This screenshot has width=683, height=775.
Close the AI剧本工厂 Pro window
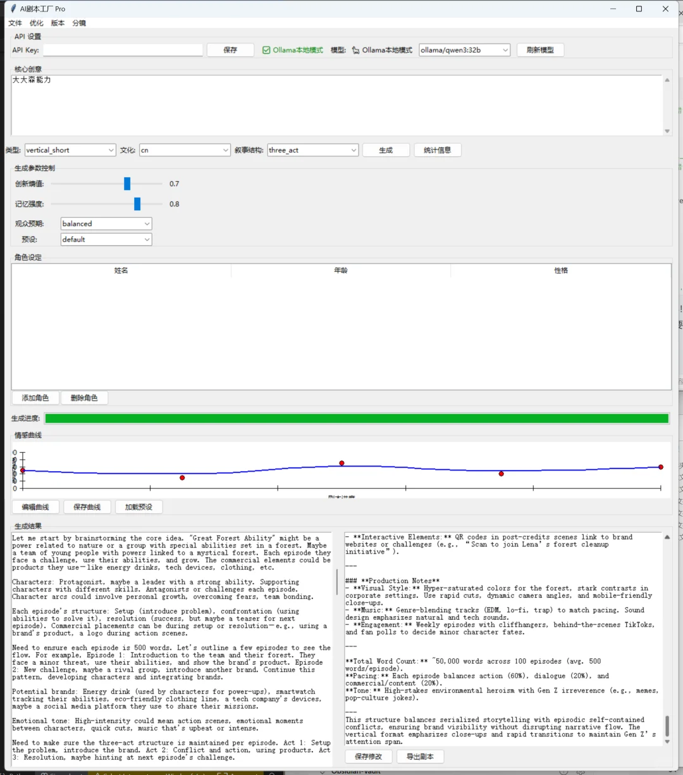pos(666,9)
